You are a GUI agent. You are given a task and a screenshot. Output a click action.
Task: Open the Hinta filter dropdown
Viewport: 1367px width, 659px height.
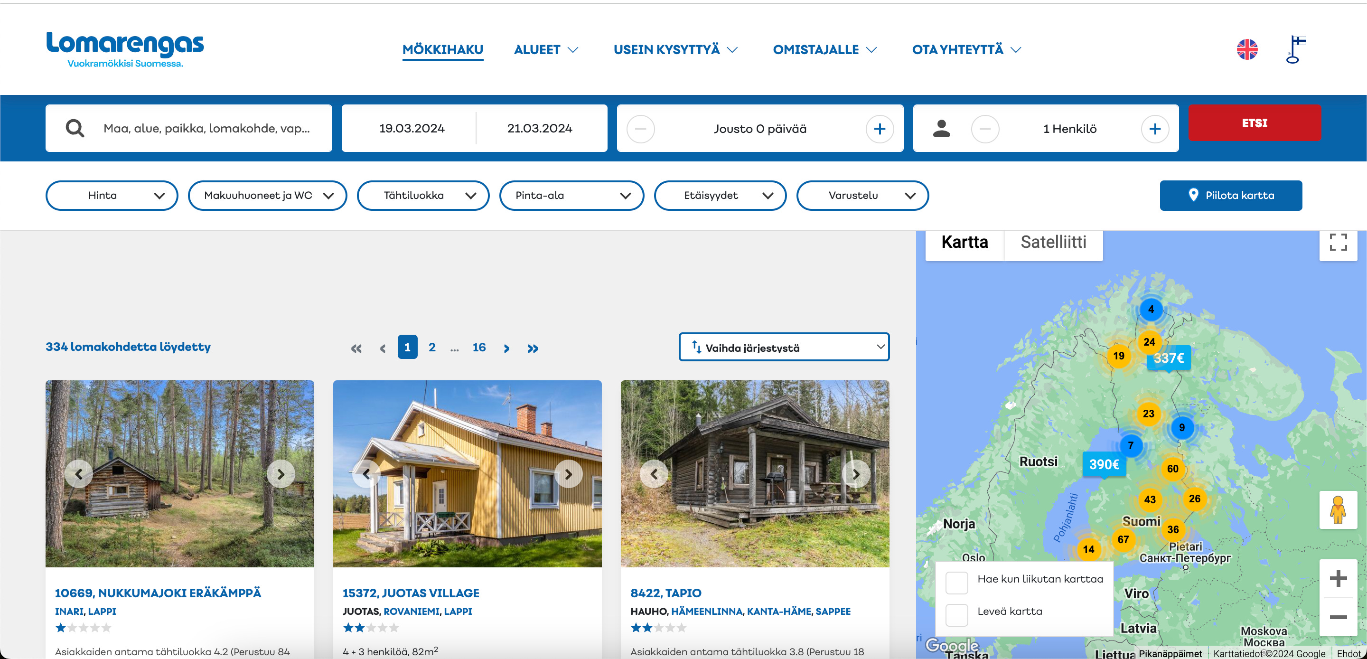click(x=112, y=196)
